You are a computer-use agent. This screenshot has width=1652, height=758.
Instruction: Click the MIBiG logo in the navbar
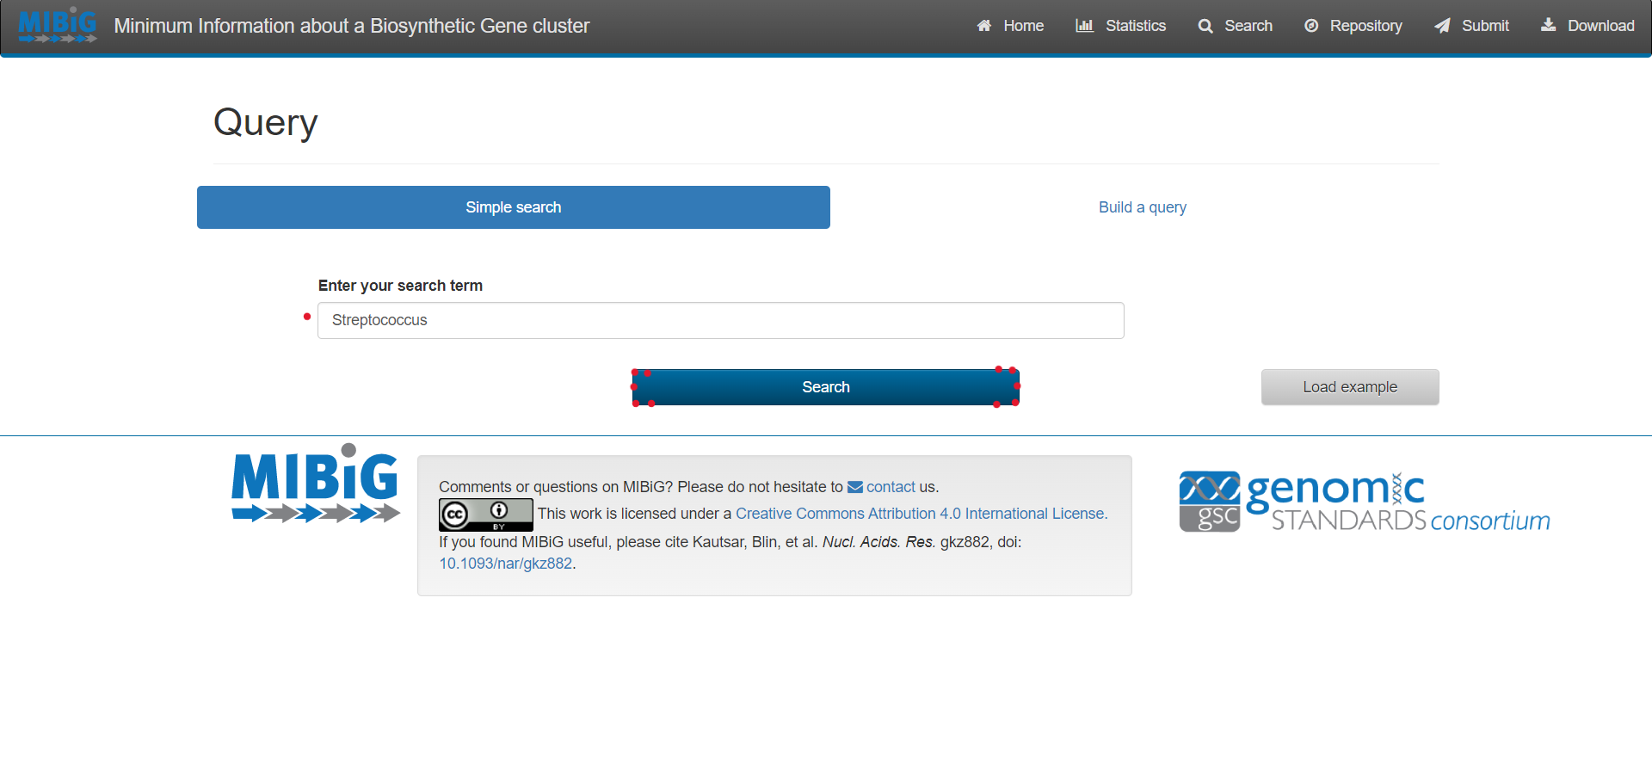click(x=57, y=25)
